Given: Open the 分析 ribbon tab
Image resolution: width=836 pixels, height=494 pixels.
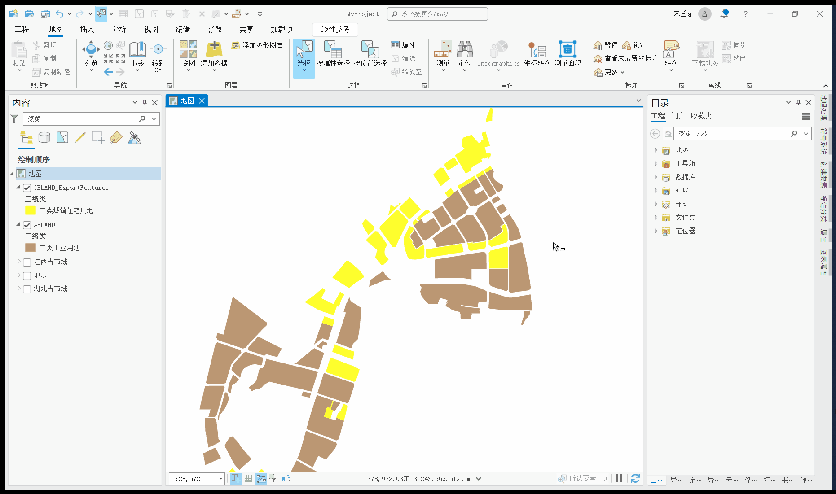Looking at the screenshot, I should pyautogui.click(x=119, y=29).
